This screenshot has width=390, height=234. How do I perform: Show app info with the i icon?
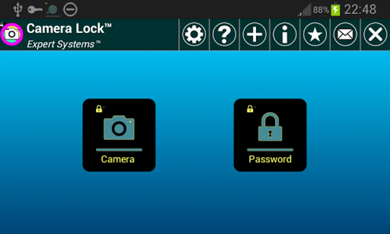point(285,34)
